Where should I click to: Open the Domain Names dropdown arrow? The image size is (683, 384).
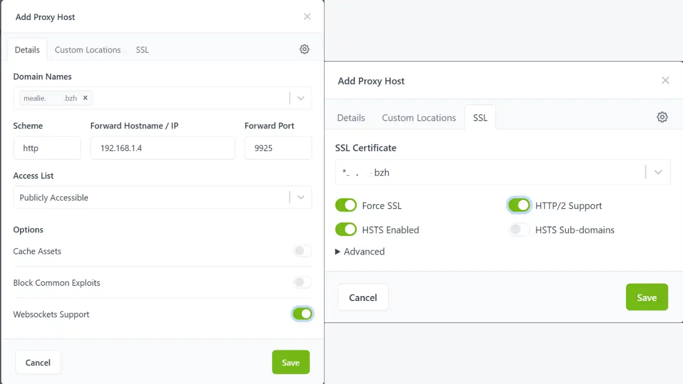pos(300,98)
